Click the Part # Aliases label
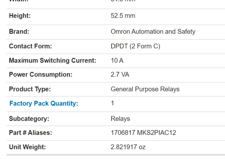The width and height of the screenshot is (225, 159). 30,133
